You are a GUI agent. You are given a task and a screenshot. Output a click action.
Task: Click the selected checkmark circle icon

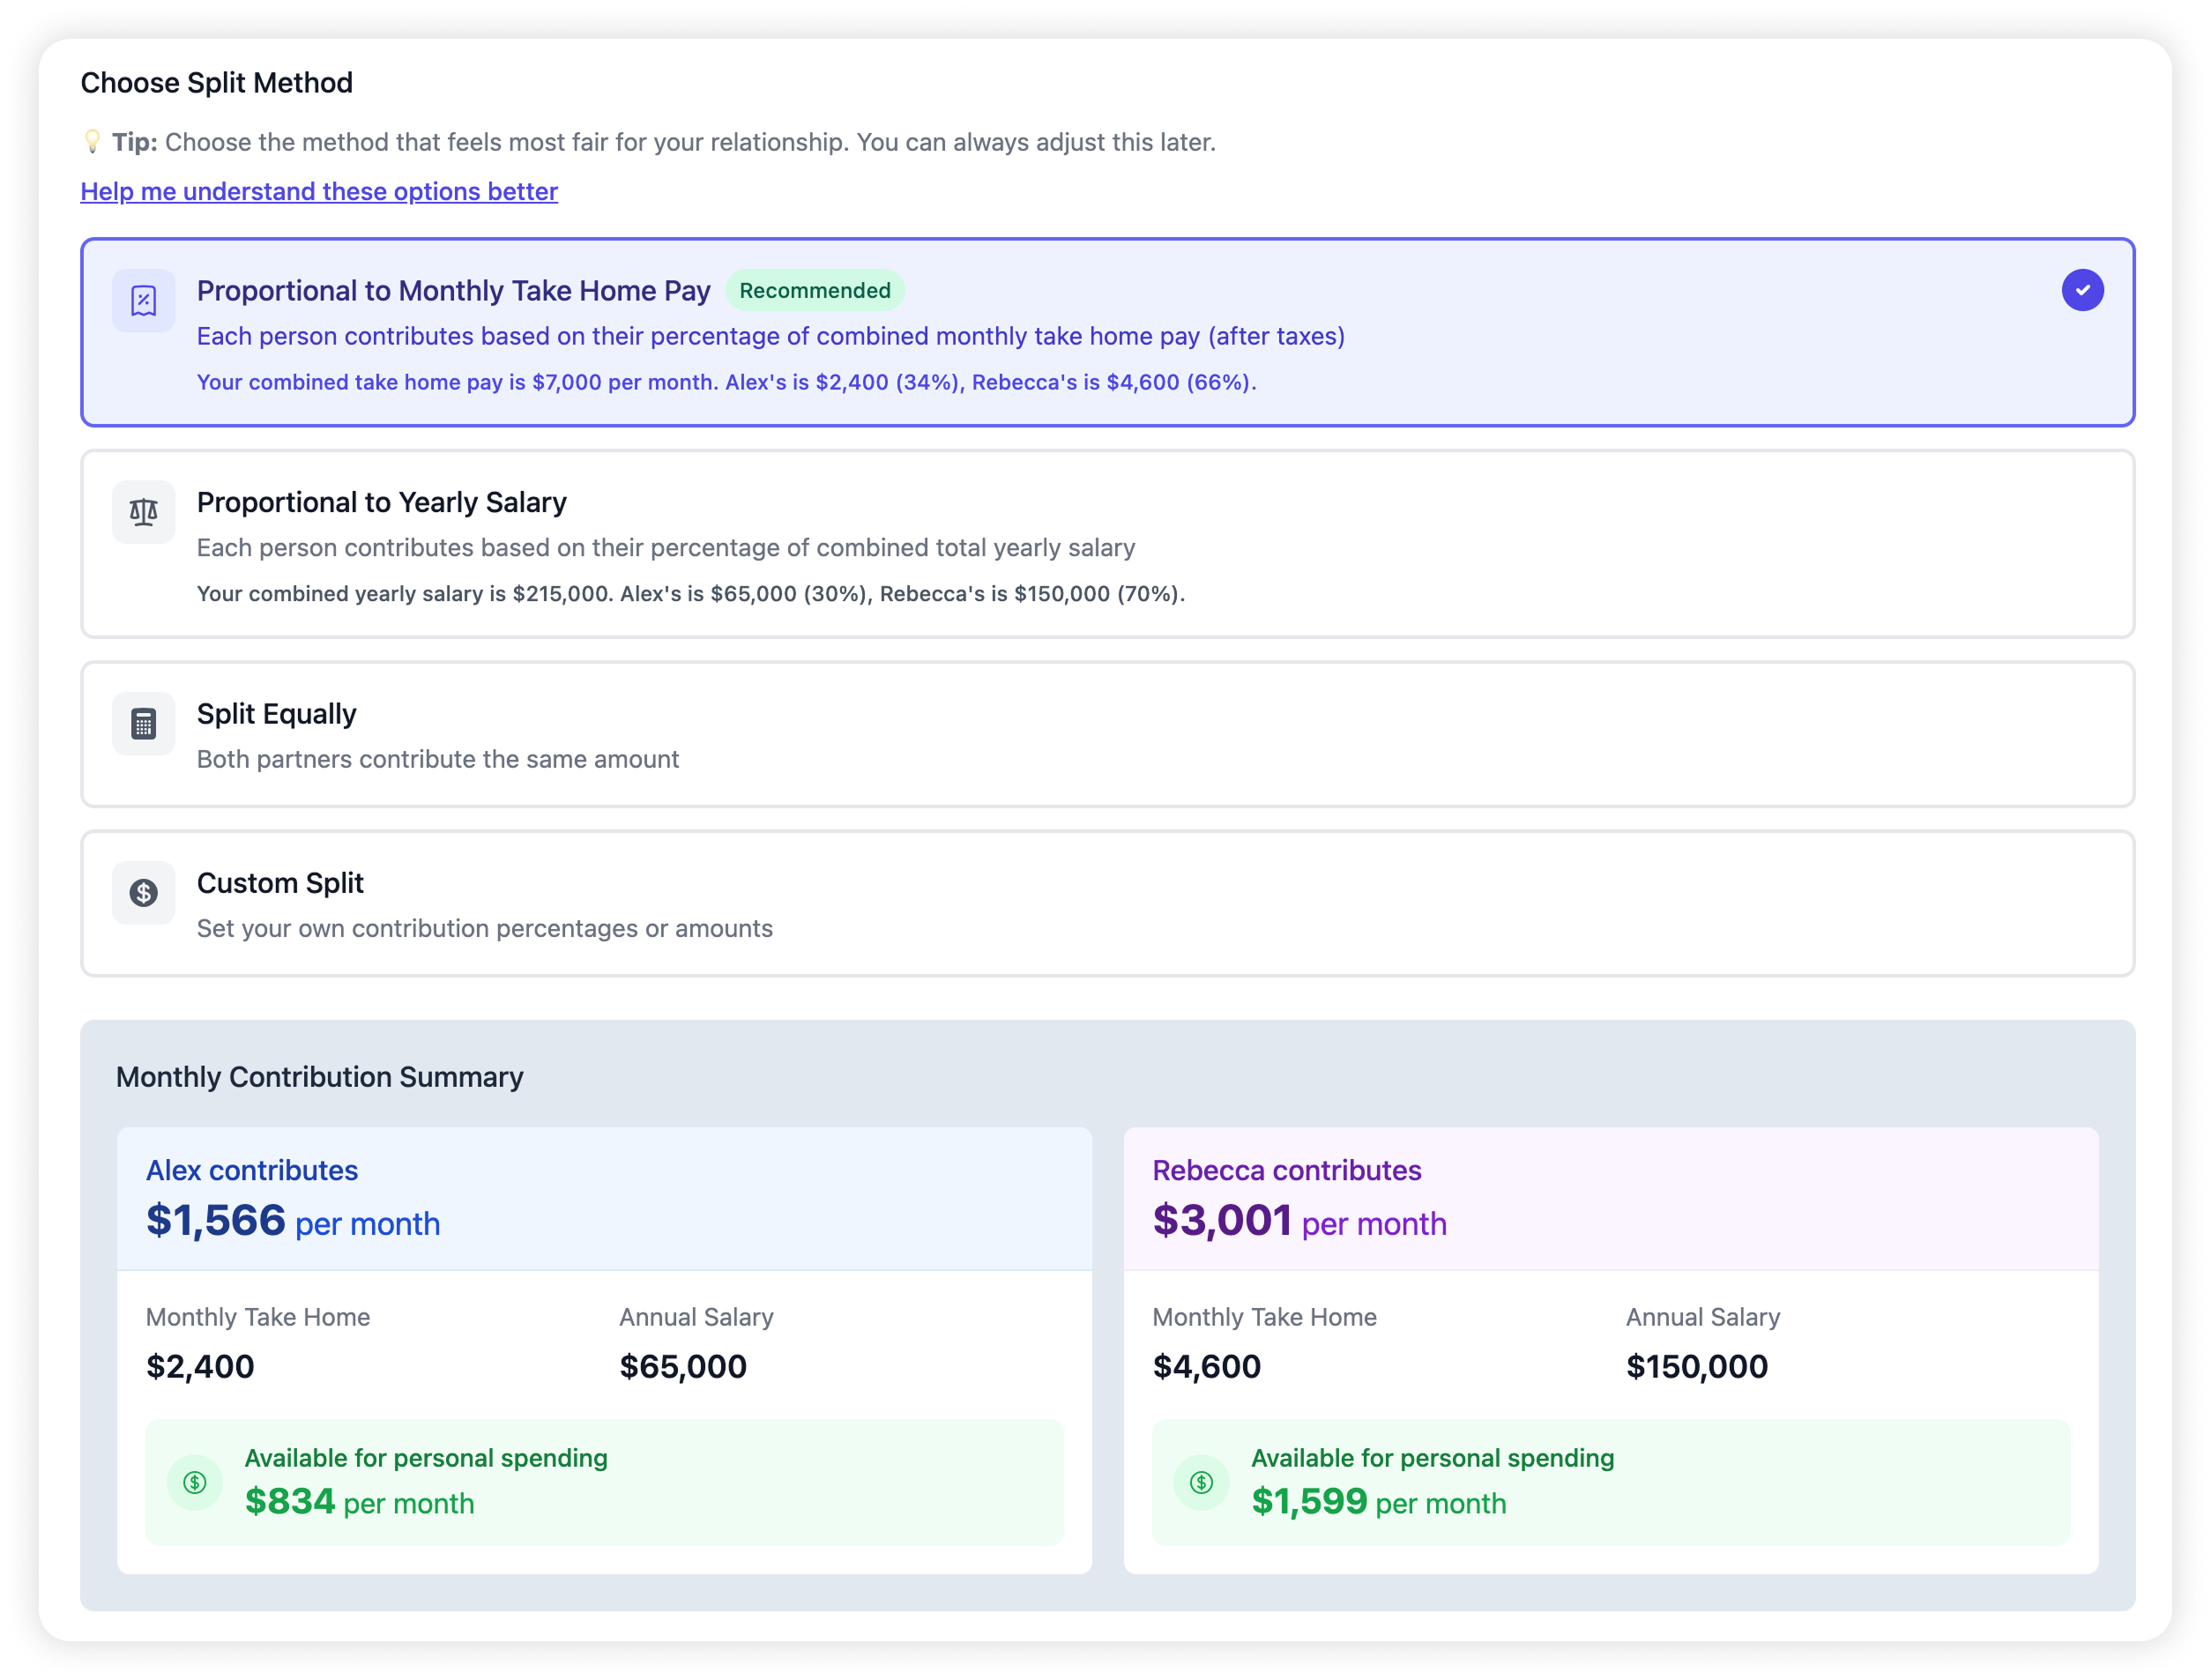click(2082, 290)
